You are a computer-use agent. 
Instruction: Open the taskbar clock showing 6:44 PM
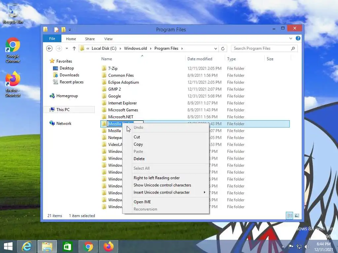tap(323, 247)
